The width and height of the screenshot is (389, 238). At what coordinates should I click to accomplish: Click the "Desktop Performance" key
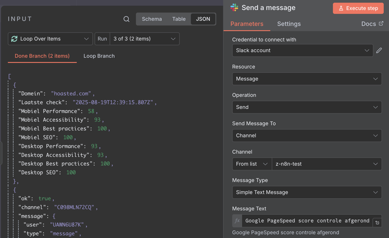50,146
